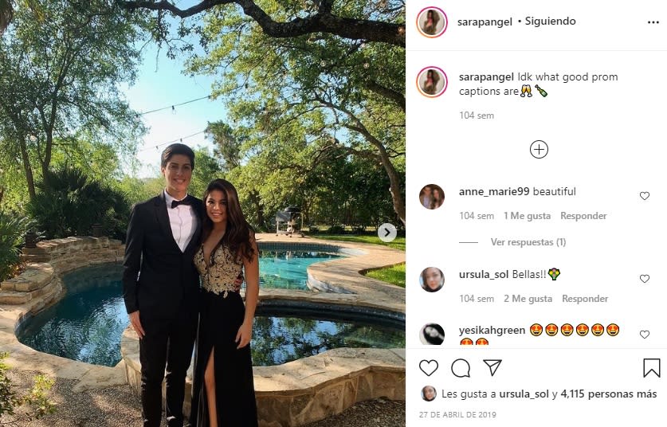This screenshot has width=667, height=427.
Task: Open yesikahgreen's profile avatar
Action: (432, 335)
